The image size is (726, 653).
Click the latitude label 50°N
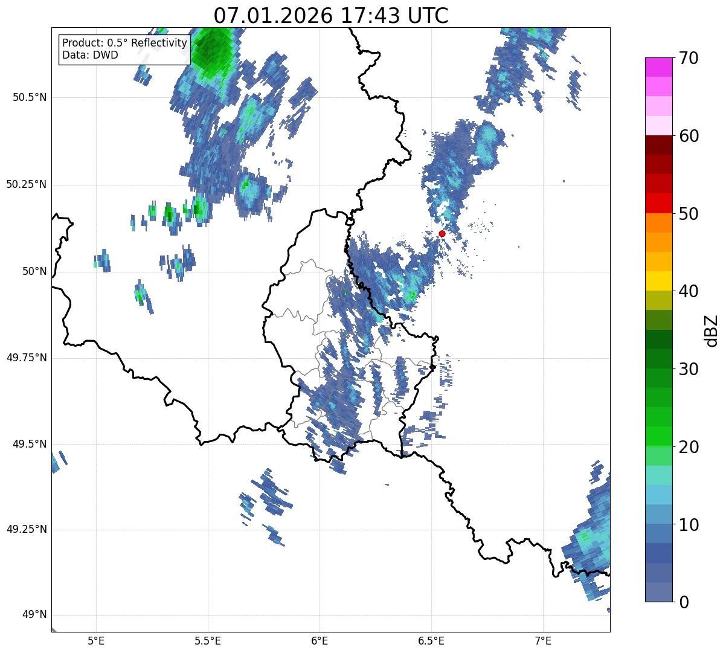pyautogui.click(x=34, y=271)
